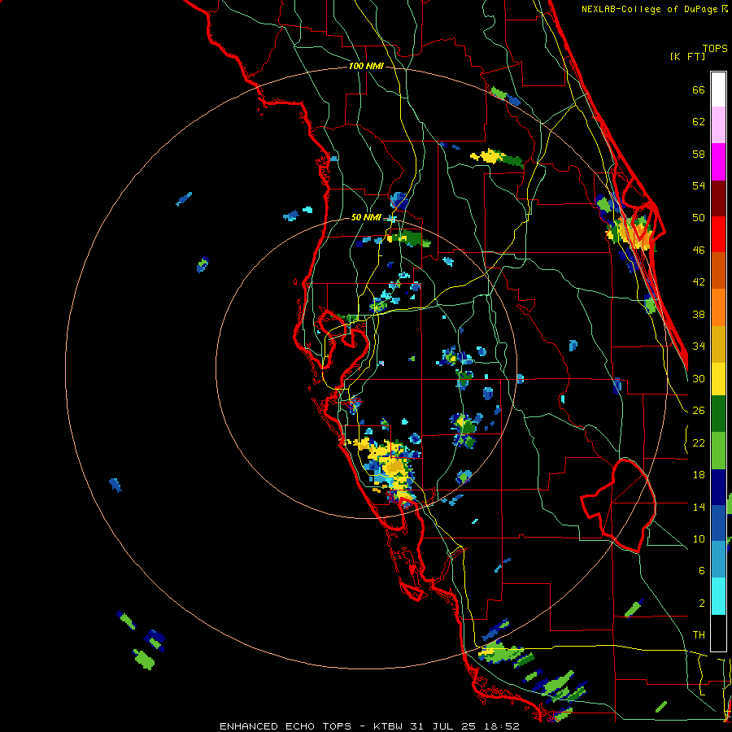Select the medium blue legend swatch
Screen dimensions: 732x732
click(x=718, y=523)
